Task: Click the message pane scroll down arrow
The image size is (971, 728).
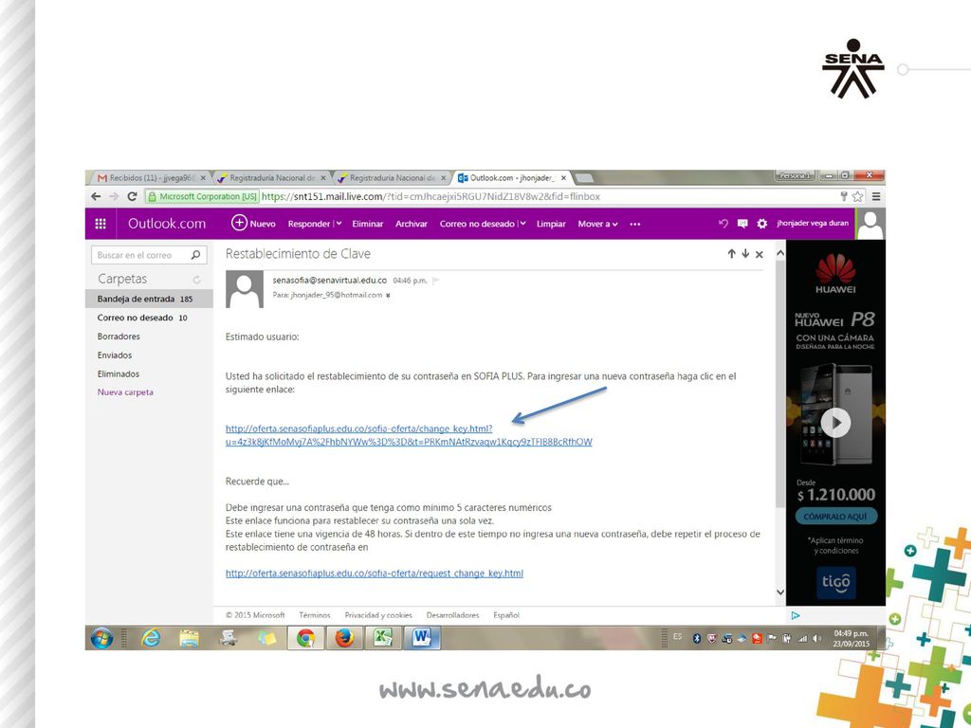Action: pos(780,592)
